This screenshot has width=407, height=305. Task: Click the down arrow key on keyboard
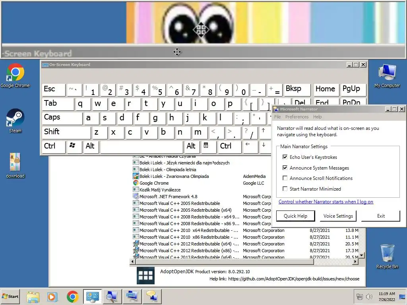[265, 147]
